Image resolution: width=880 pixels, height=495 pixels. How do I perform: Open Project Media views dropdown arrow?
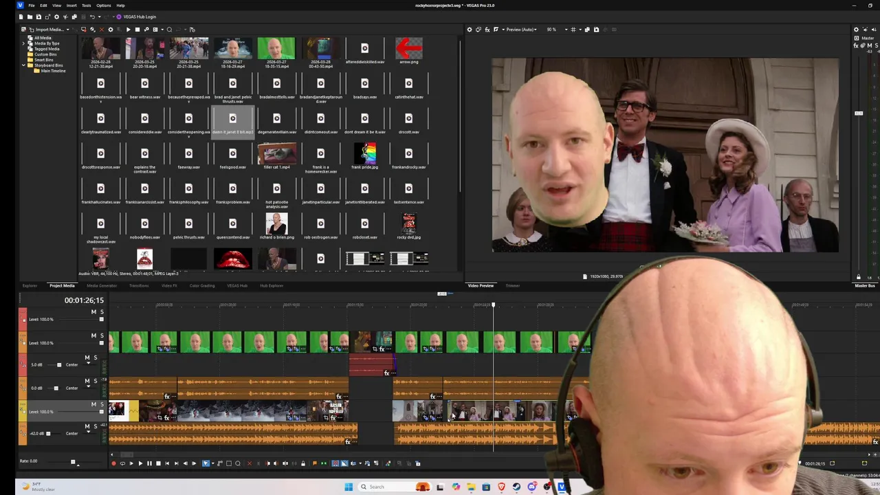162,30
